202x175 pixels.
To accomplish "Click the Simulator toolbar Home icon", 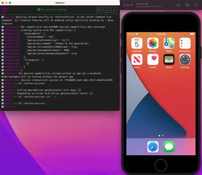I will [178, 5].
